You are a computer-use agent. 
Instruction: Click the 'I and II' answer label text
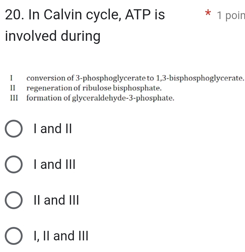click(53, 129)
